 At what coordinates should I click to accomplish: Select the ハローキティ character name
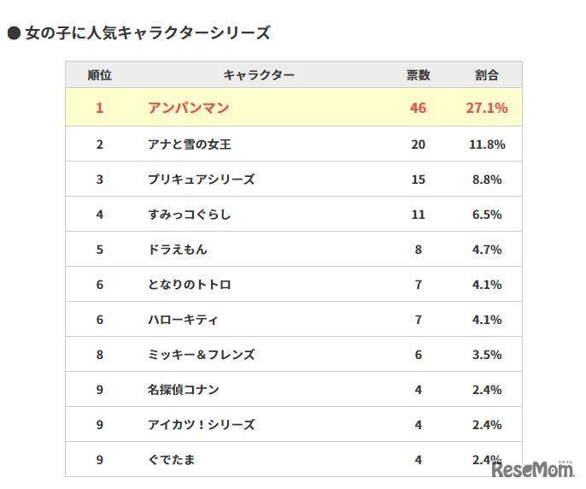tap(183, 320)
